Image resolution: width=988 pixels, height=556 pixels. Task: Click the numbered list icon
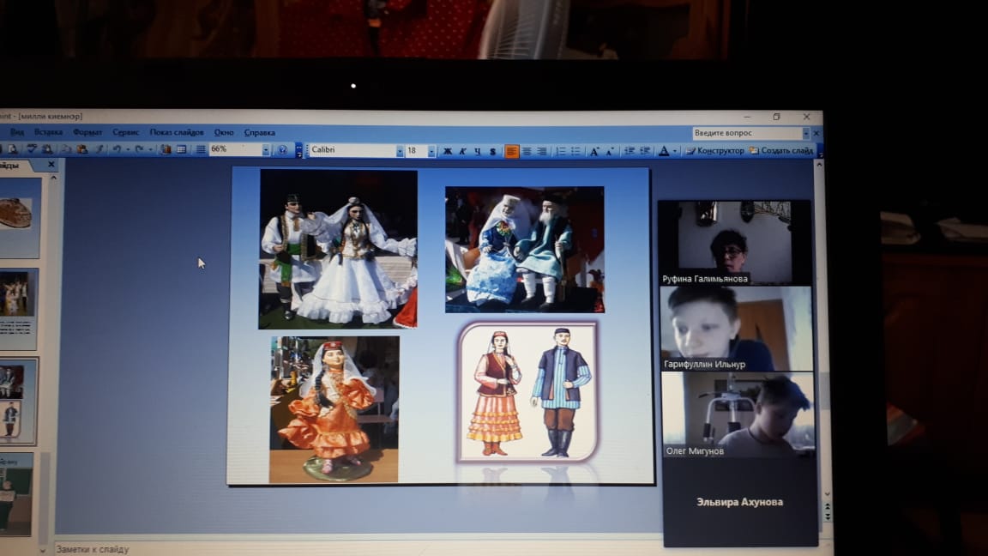pos(560,151)
